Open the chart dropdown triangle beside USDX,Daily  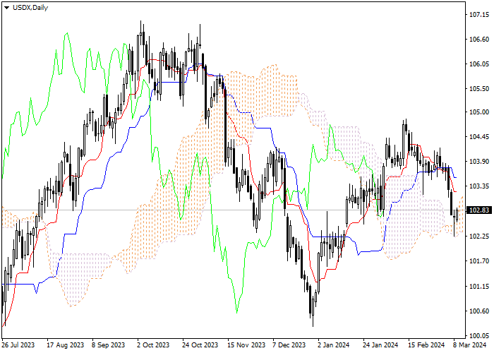[6, 8]
